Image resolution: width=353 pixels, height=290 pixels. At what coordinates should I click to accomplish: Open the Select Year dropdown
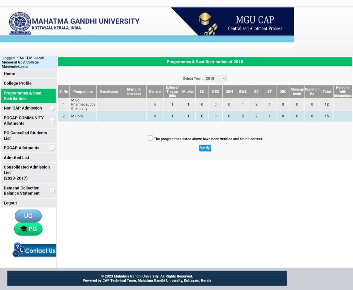[x=215, y=79]
